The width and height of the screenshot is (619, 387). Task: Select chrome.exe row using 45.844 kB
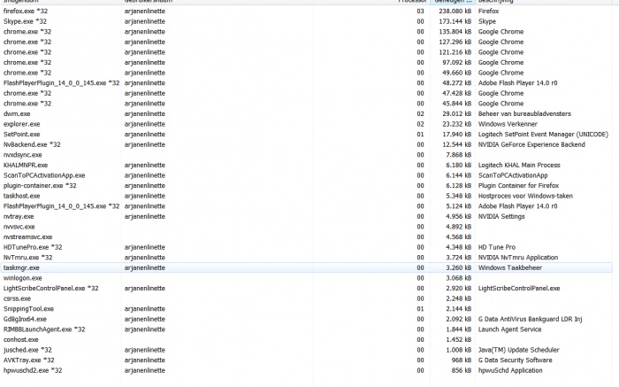pyautogui.click(x=306, y=104)
